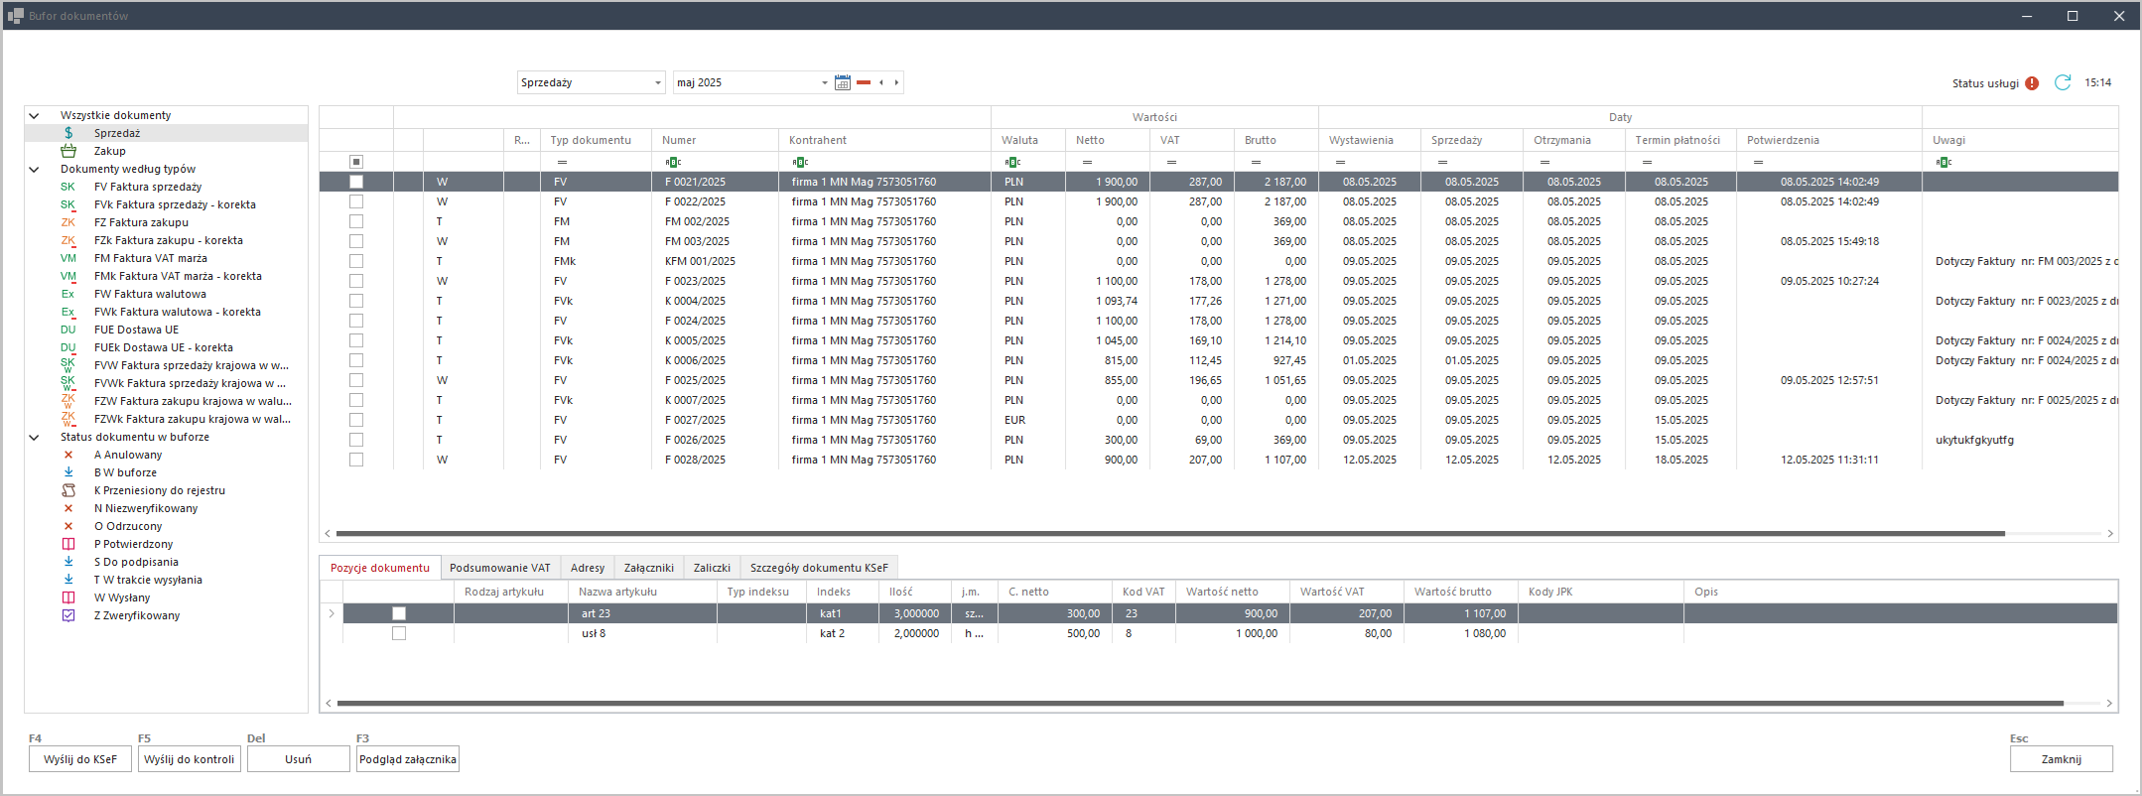
Task: Check the box for F 0021/2025
Action: click(356, 182)
